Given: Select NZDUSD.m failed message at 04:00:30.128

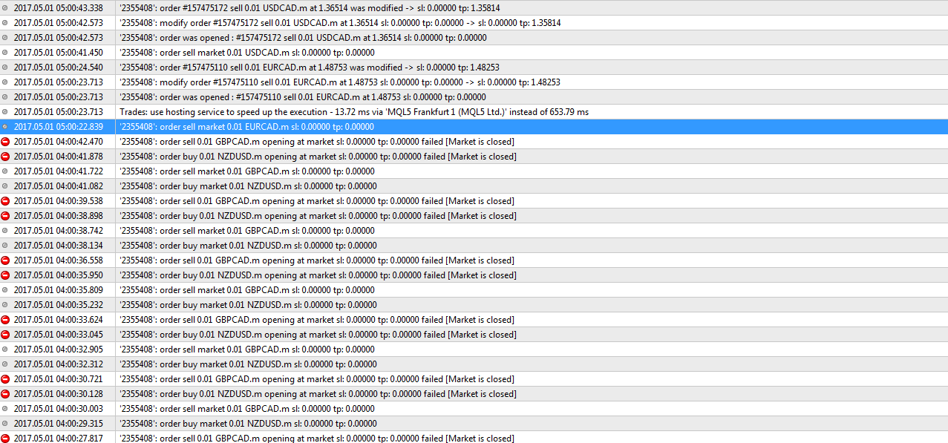Looking at the screenshot, I should [318, 394].
